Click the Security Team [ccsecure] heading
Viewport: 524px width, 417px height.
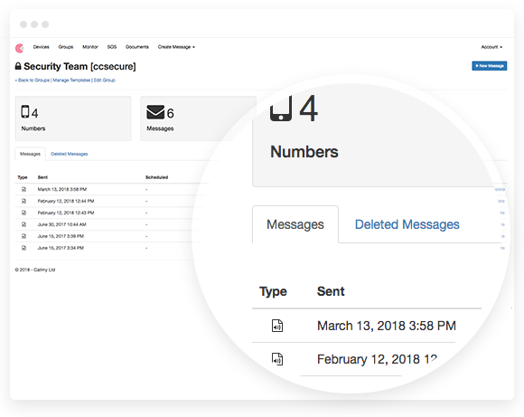(x=80, y=66)
